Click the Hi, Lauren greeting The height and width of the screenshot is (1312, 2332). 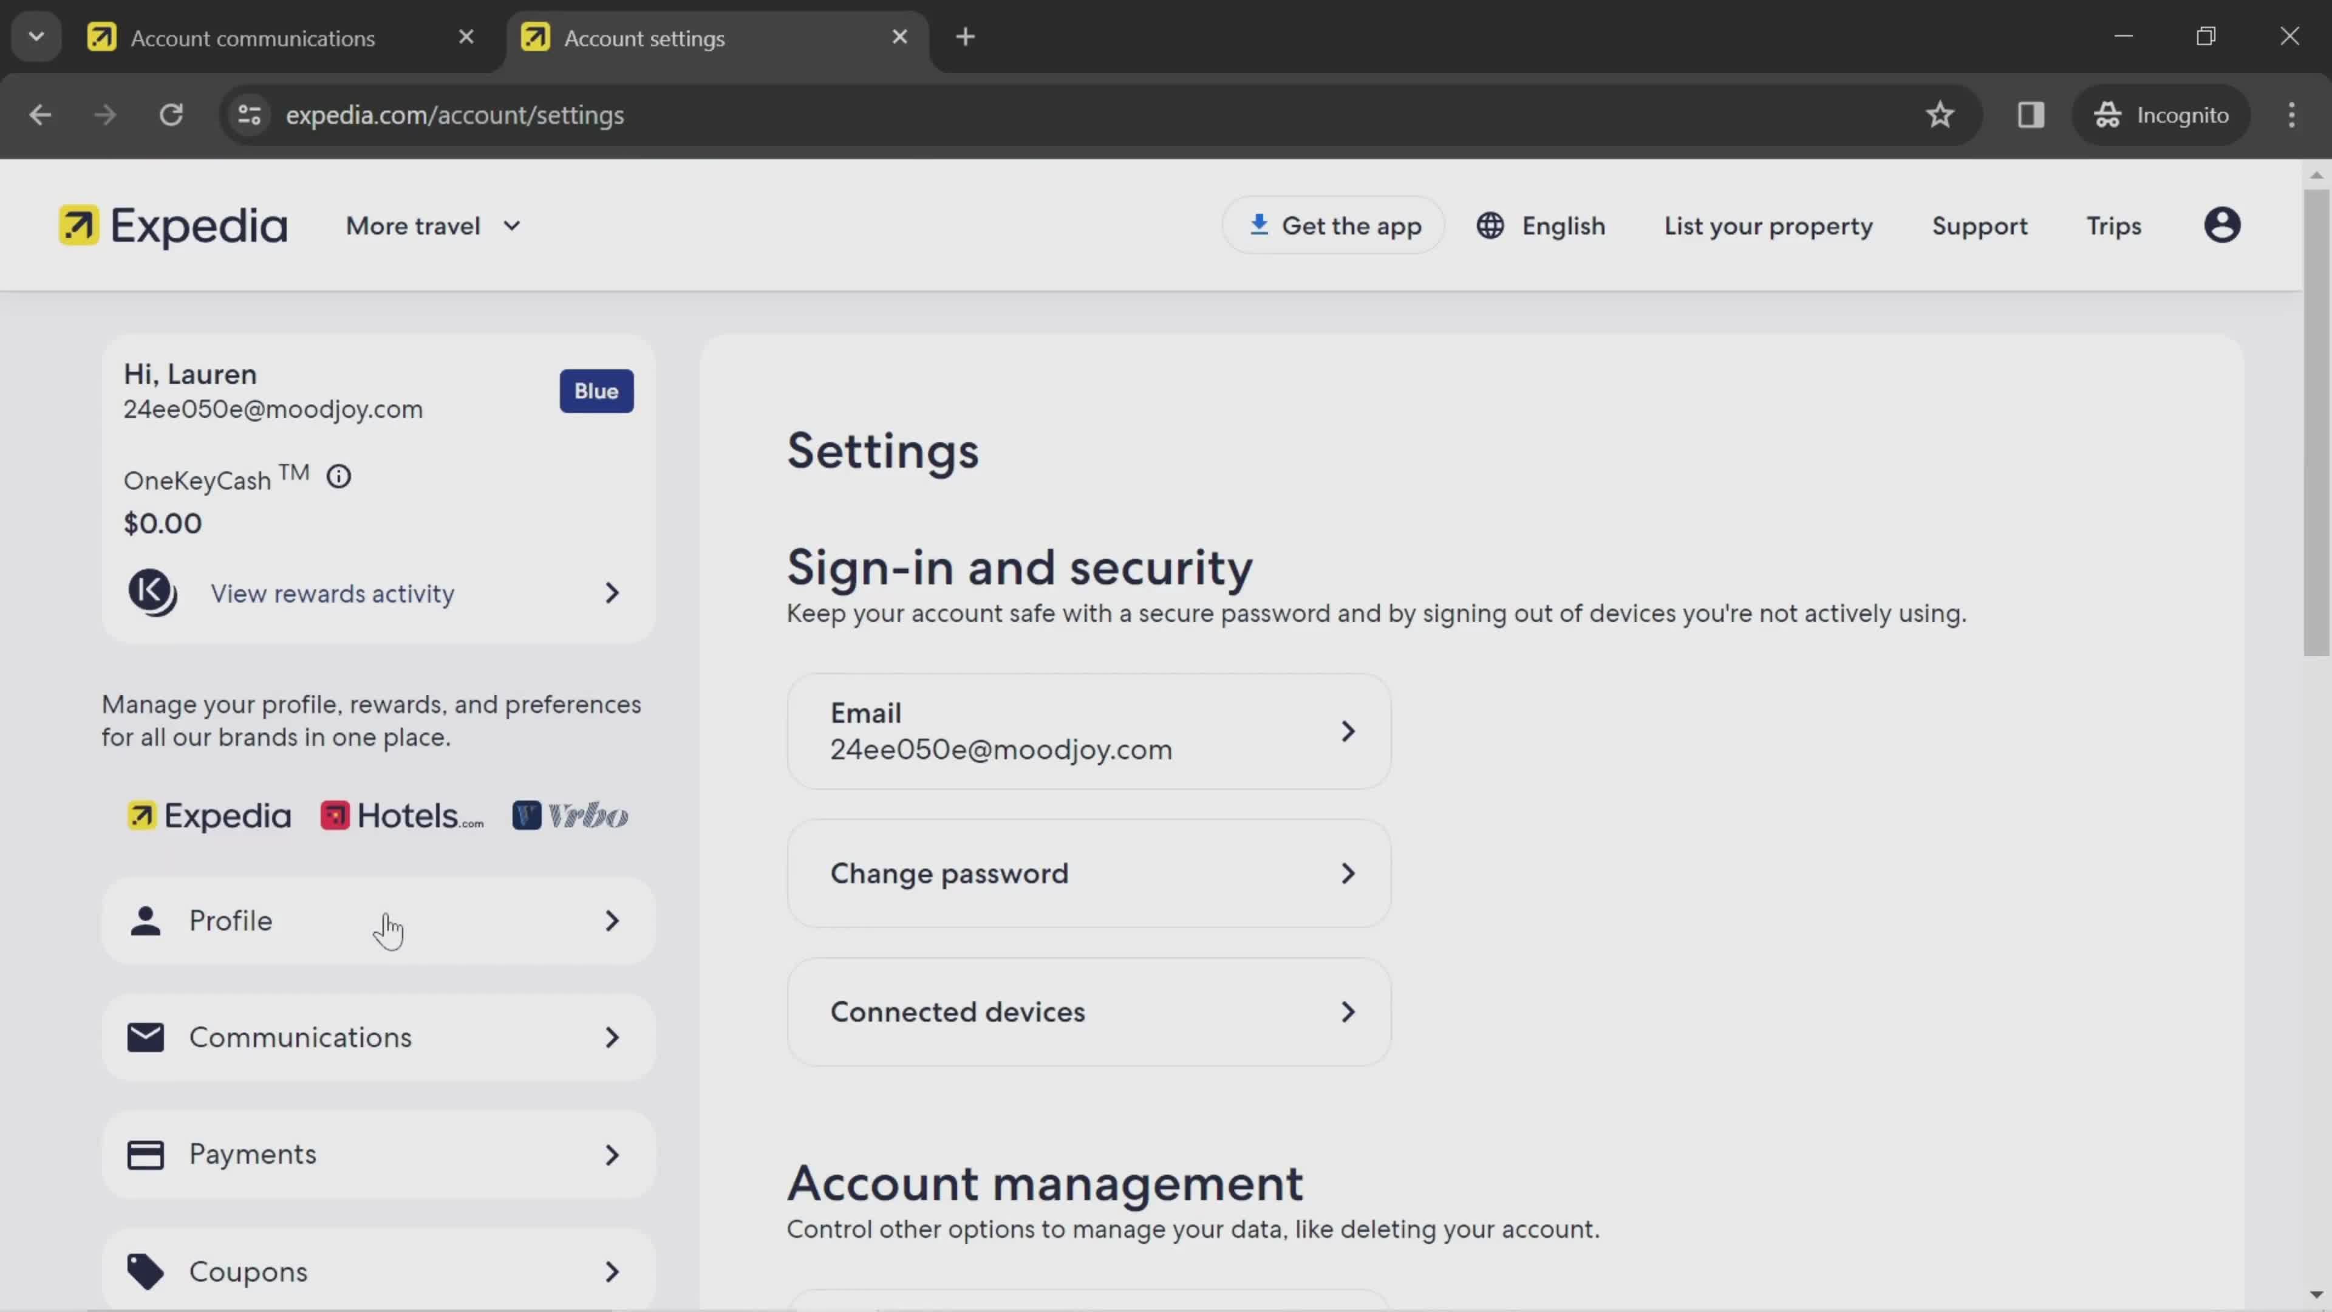(x=190, y=374)
